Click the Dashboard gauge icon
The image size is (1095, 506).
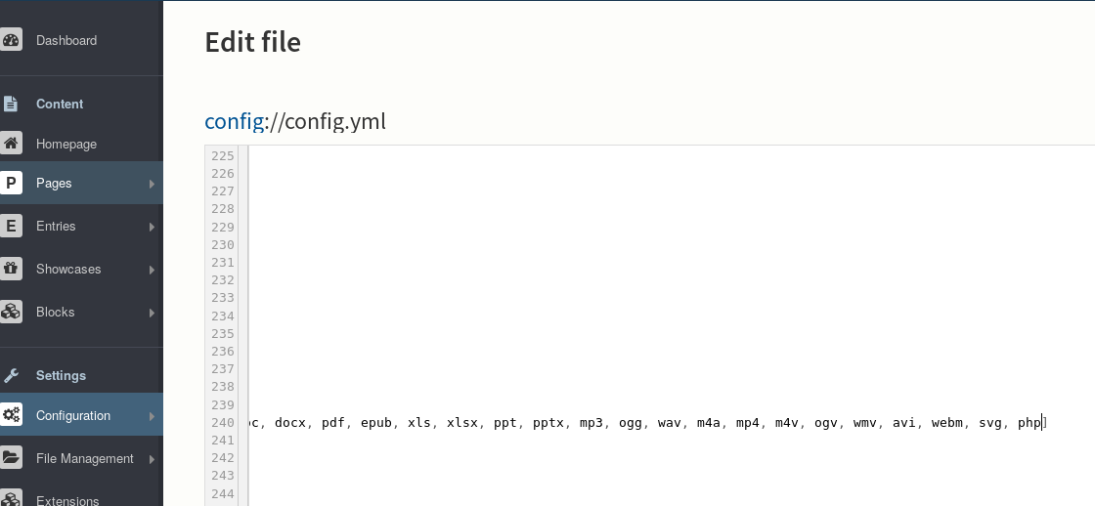click(x=11, y=40)
